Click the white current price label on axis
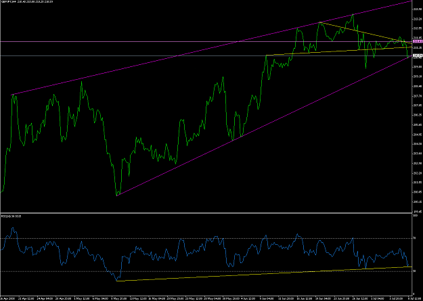The image size is (423, 301). click(418, 55)
